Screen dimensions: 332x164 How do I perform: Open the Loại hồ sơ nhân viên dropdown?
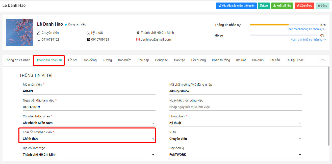point(153,139)
